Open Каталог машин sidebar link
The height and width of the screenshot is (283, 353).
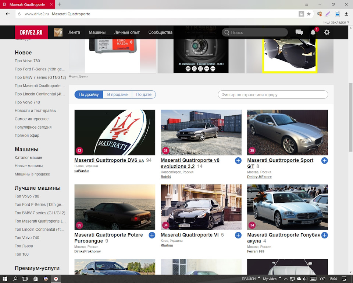click(x=28, y=157)
